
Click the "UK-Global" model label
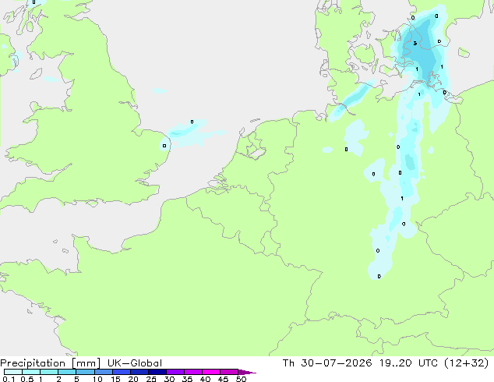coord(135,363)
